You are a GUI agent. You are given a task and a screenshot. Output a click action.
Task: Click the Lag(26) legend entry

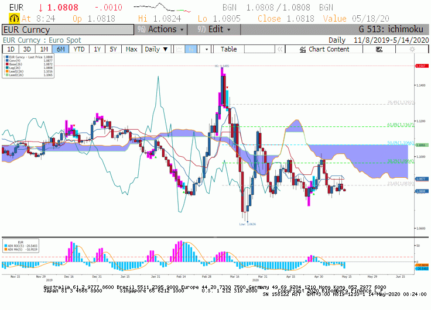click(15, 67)
